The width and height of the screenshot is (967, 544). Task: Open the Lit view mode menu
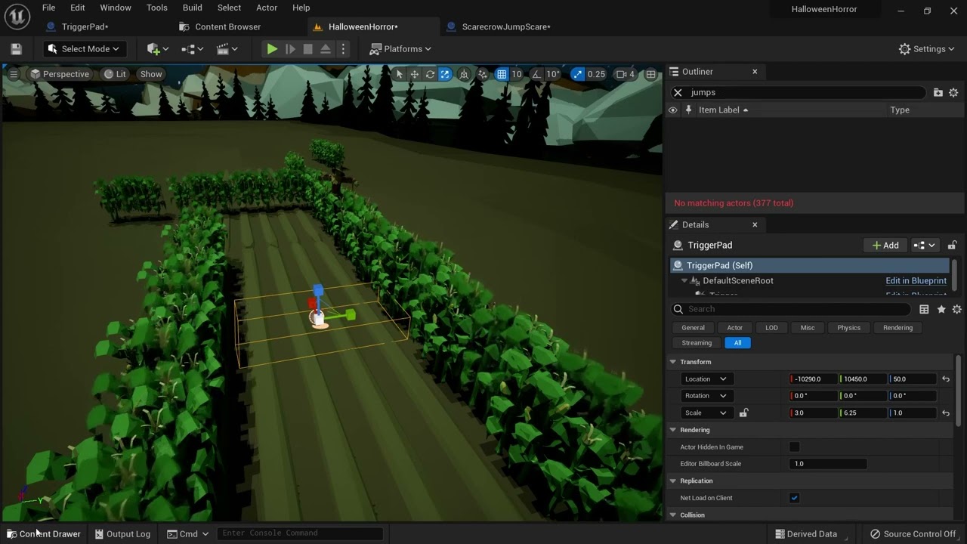pos(115,74)
